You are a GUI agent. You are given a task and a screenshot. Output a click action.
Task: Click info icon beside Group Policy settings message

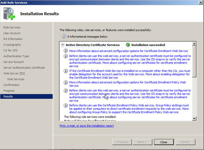click(66, 106)
